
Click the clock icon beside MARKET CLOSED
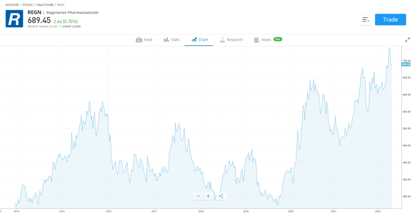[x=60, y=26]
